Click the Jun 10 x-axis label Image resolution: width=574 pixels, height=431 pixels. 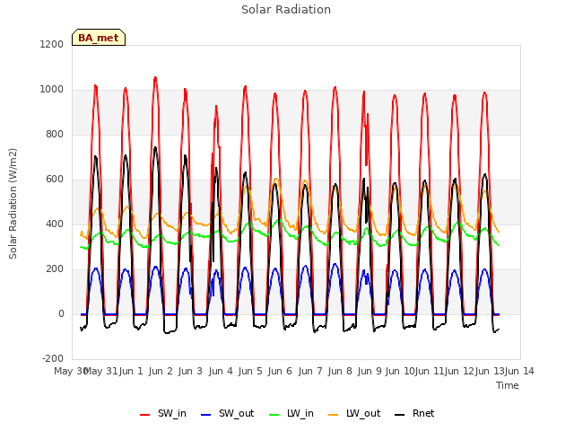tap(400, 371)
